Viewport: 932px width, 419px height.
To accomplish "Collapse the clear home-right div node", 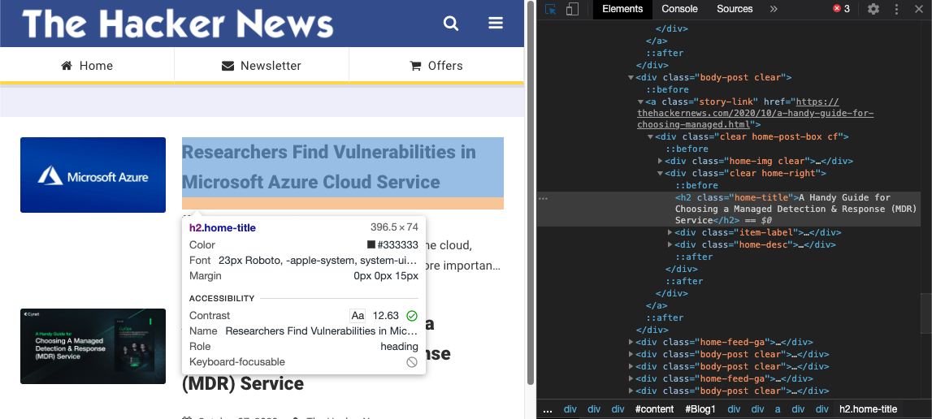I will 661,174.
